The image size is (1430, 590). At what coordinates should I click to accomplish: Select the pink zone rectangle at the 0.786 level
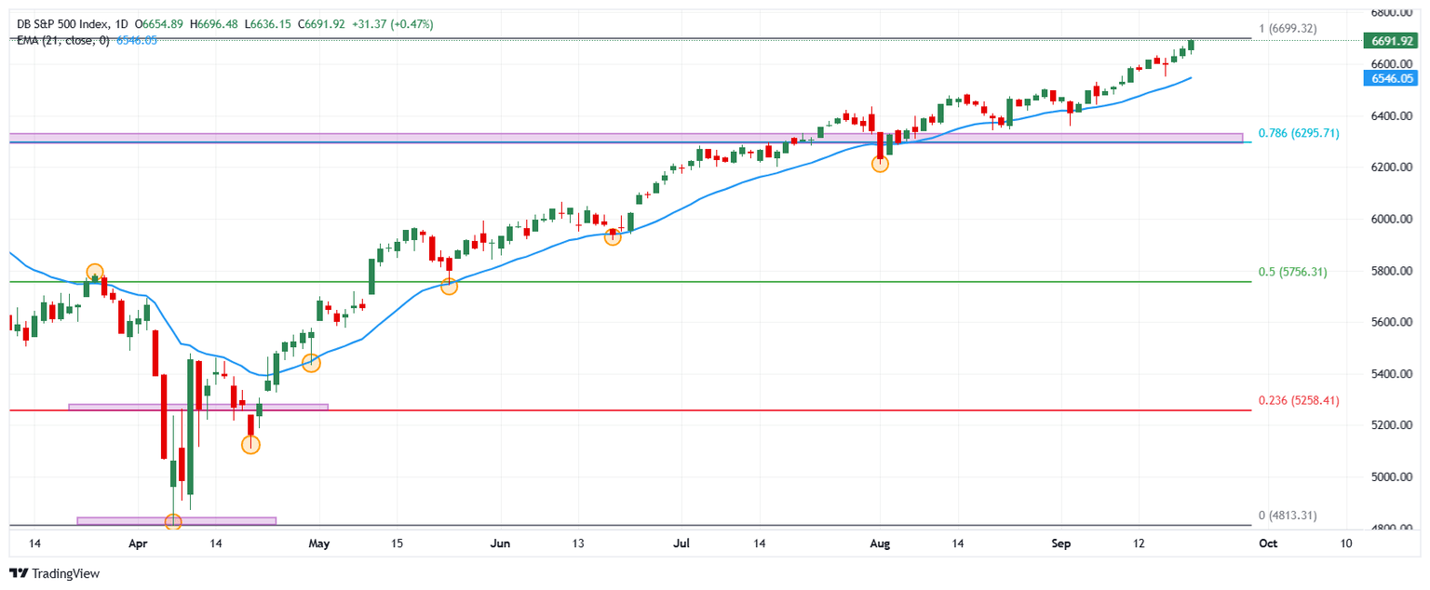tap(626, 138)
